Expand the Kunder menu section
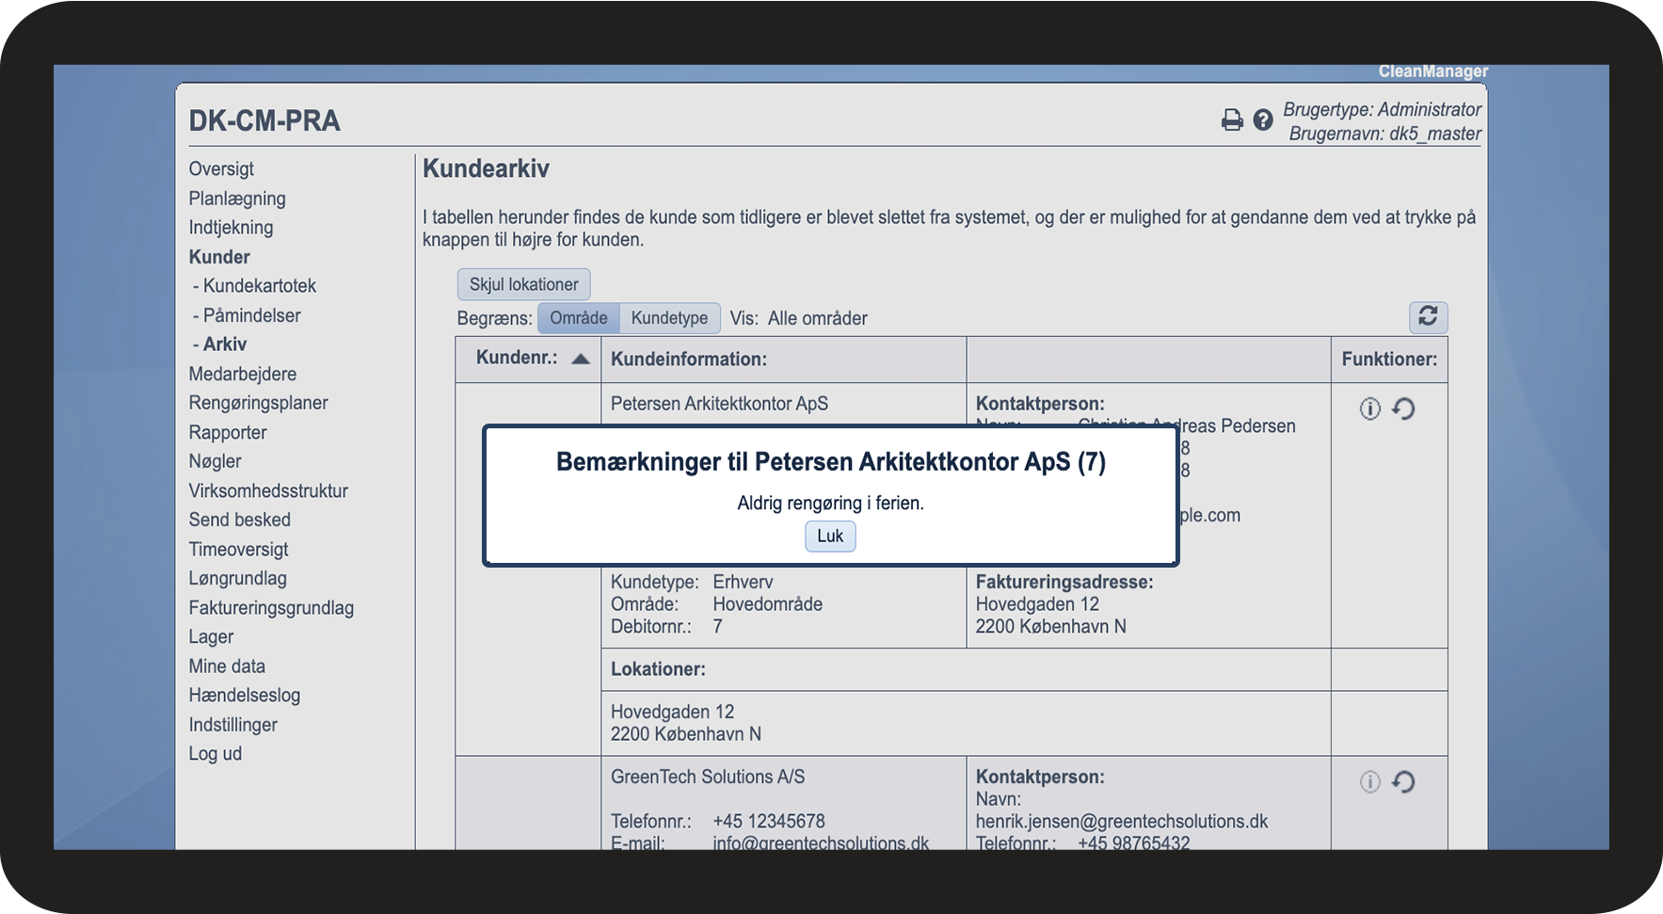This screenshot has height=914, width=1663. point(219,257)
